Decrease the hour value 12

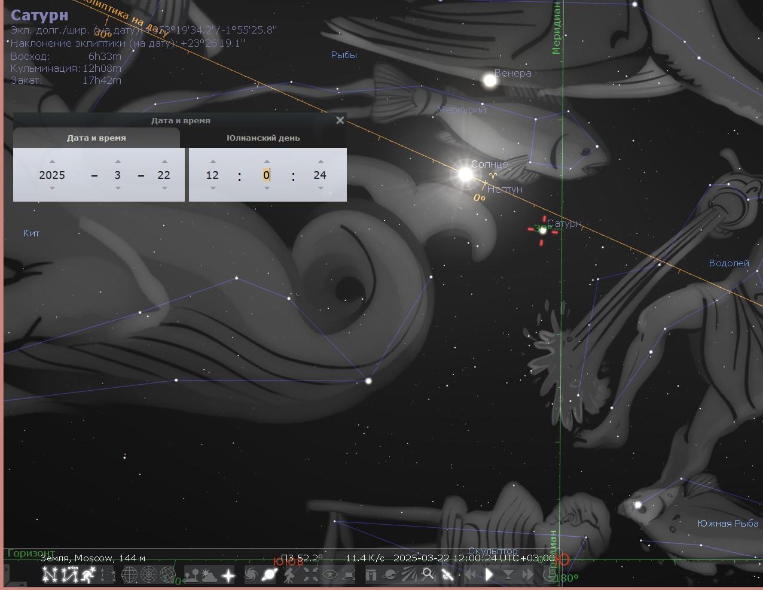tap(213, 188)
